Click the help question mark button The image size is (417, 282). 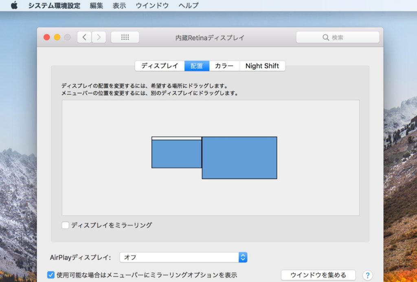point(367,275)
